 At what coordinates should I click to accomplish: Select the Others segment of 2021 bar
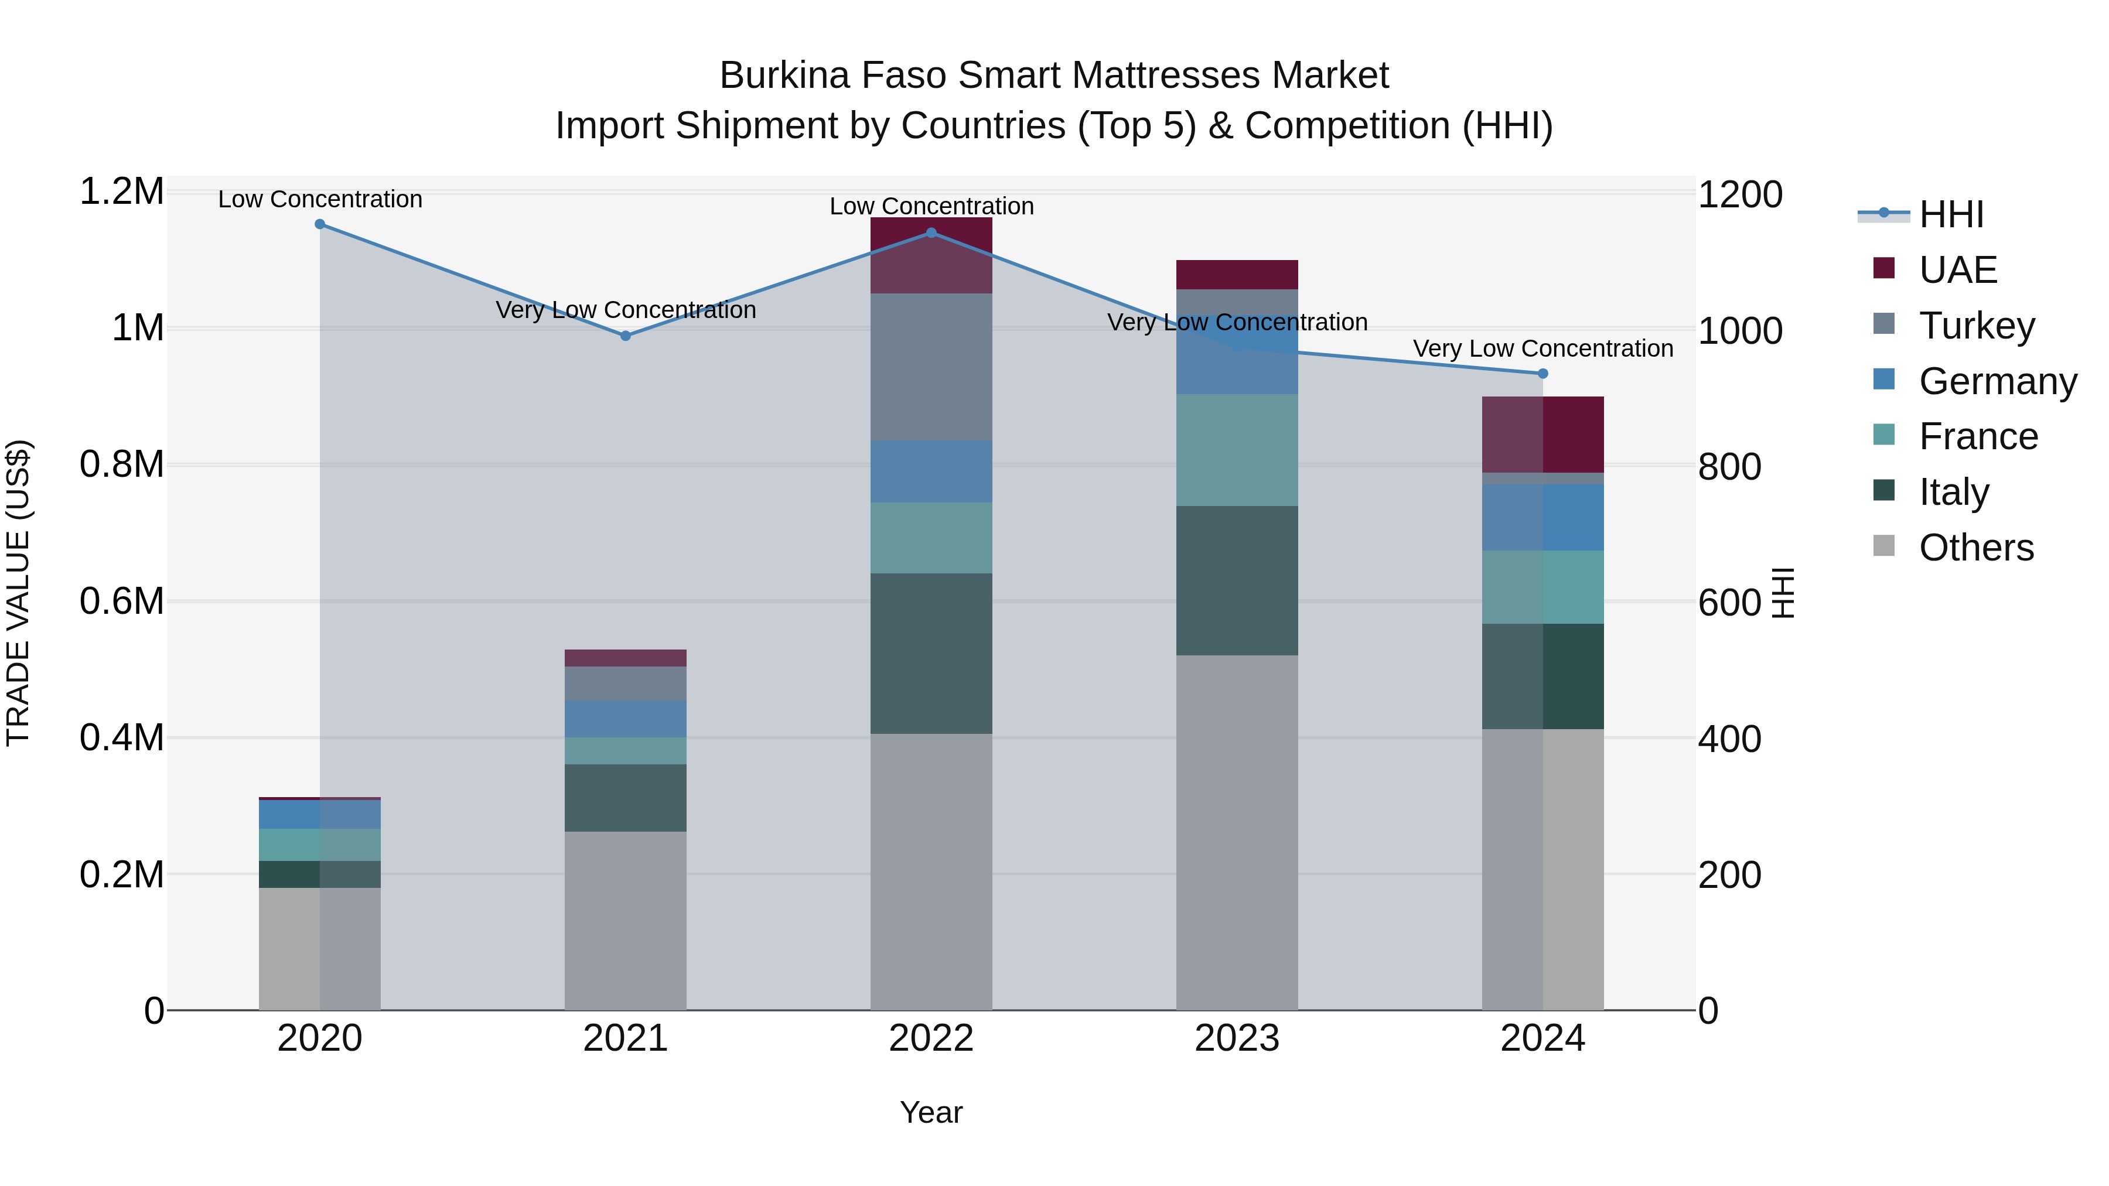point(626,921)
